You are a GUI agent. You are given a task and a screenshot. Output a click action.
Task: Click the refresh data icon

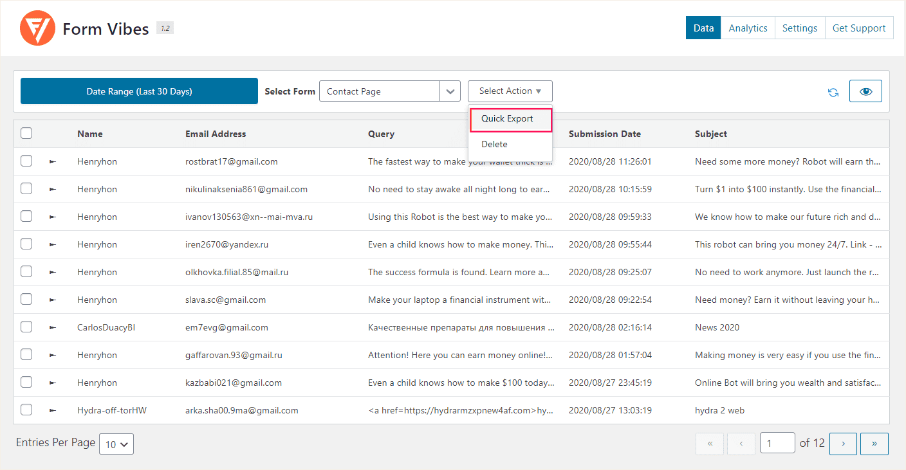pyautogui.click(x=833, y=92)
